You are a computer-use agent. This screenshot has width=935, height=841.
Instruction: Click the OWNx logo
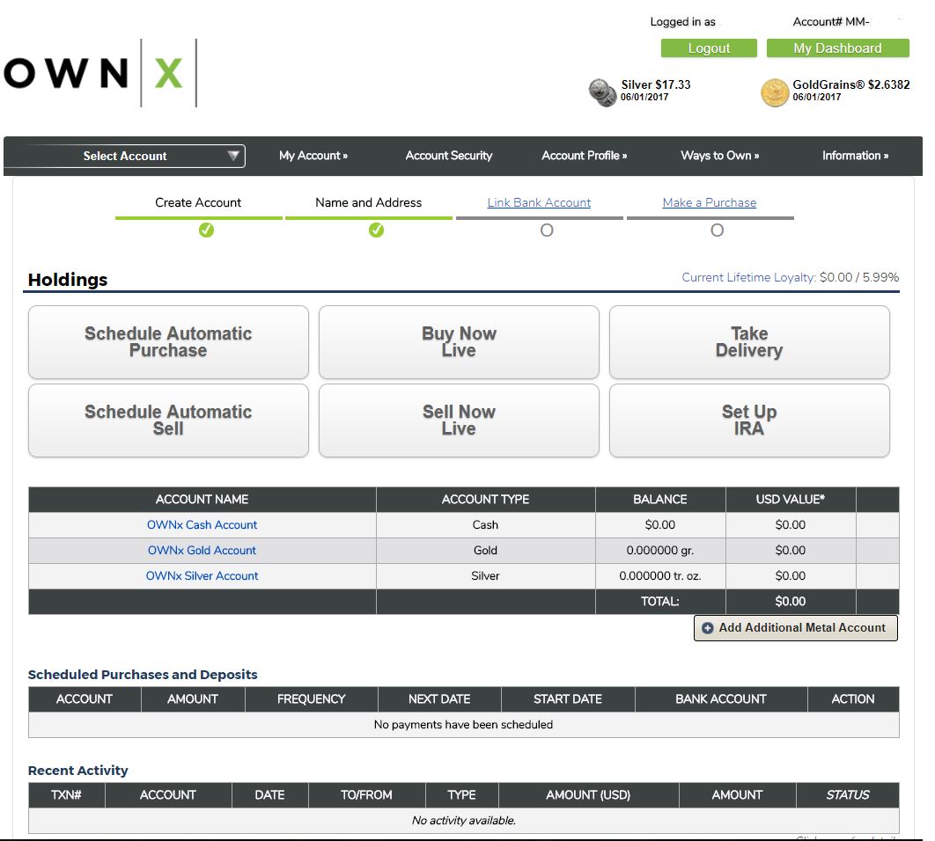pos(100,73)
